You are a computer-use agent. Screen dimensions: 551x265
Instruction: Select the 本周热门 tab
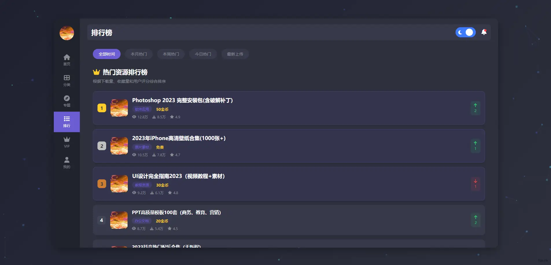pyautogui.click(x=171, y=54)
